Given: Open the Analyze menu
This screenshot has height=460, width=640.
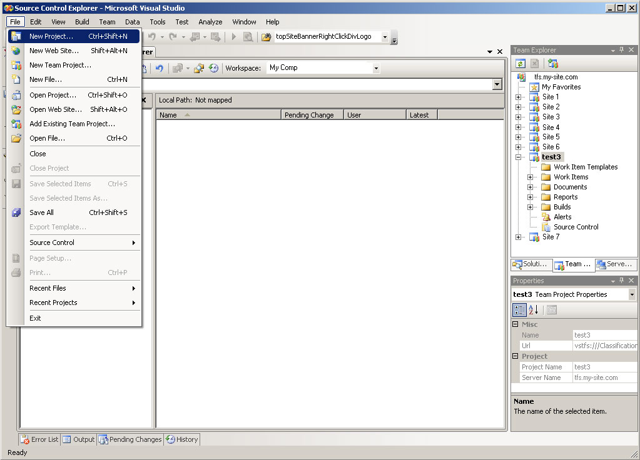Looking at the screenshot, I should pos(210,22).
